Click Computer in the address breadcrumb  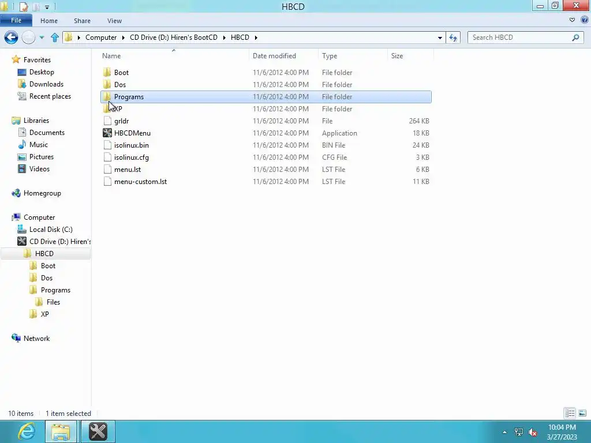pyautogui.click(x=101, y=37)
